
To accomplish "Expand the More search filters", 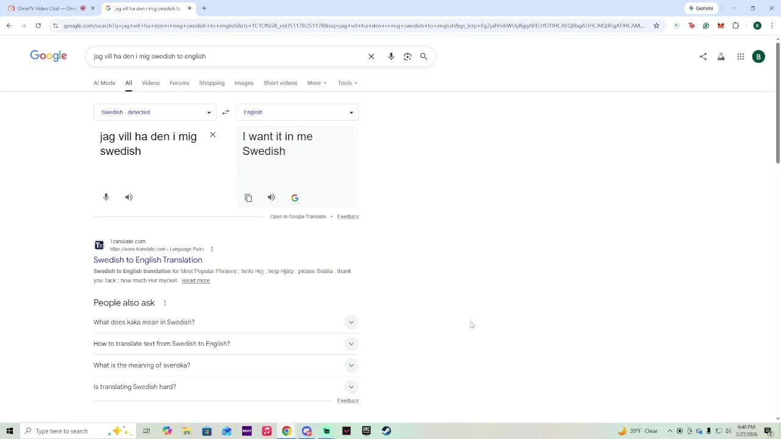I will (317, 83).
